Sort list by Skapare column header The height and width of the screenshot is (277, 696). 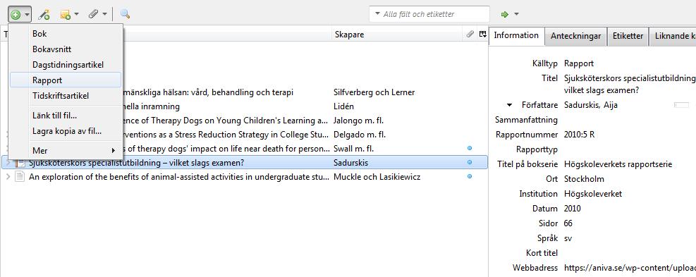(397, 34)
